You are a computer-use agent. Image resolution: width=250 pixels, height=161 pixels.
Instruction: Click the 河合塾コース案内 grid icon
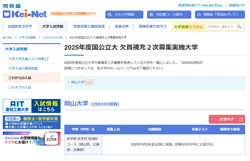click(x=151, y=14)
